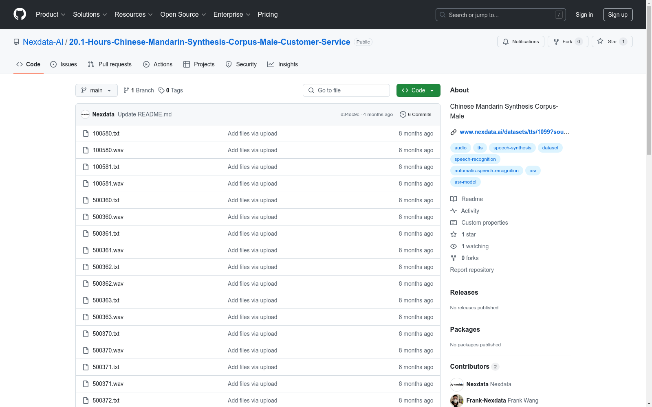Click the tag icon beside 0 Tags
This screenshot has width=652, height=407.
(161, 90)
